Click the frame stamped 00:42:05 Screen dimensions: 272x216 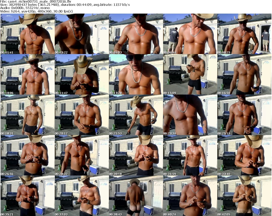coord(244,196)
